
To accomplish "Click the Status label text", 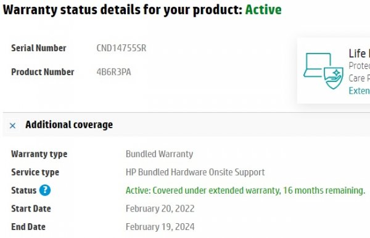I will 24,191.
